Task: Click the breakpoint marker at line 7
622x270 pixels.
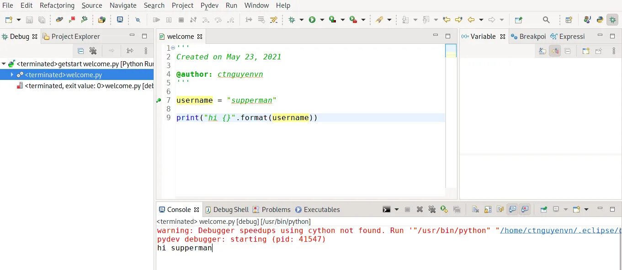Action: click(x=159, y=101)
